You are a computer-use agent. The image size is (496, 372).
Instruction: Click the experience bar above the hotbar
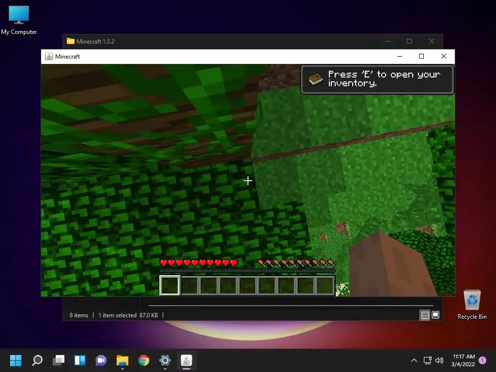pyautogui.click(x=248, y=271)
